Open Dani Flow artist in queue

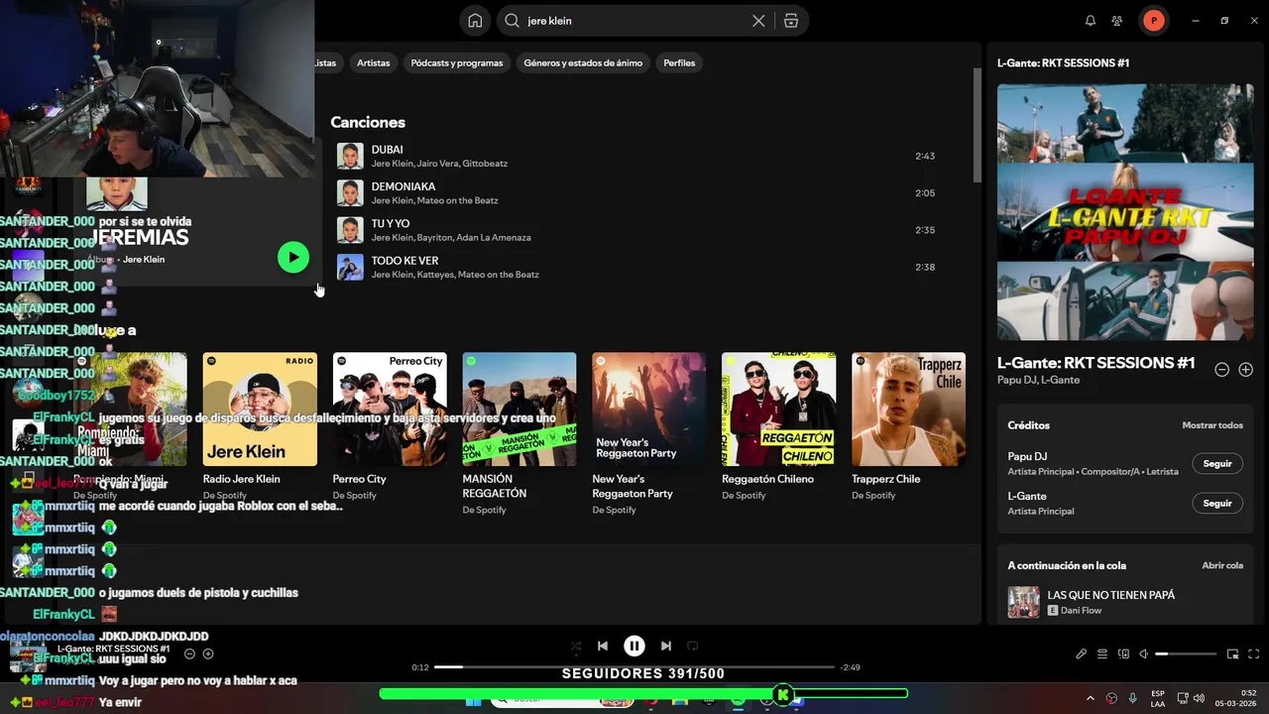coord(1081,611)
